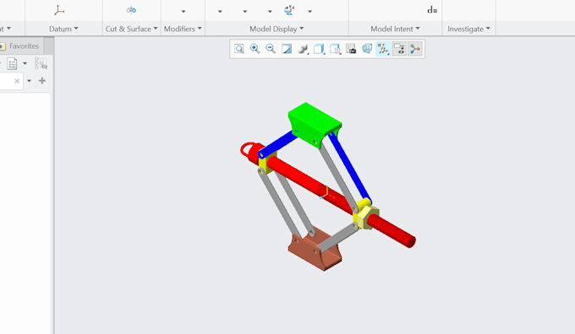
Task: Open the Modifiers group menu
Action: tap(183, 29)
